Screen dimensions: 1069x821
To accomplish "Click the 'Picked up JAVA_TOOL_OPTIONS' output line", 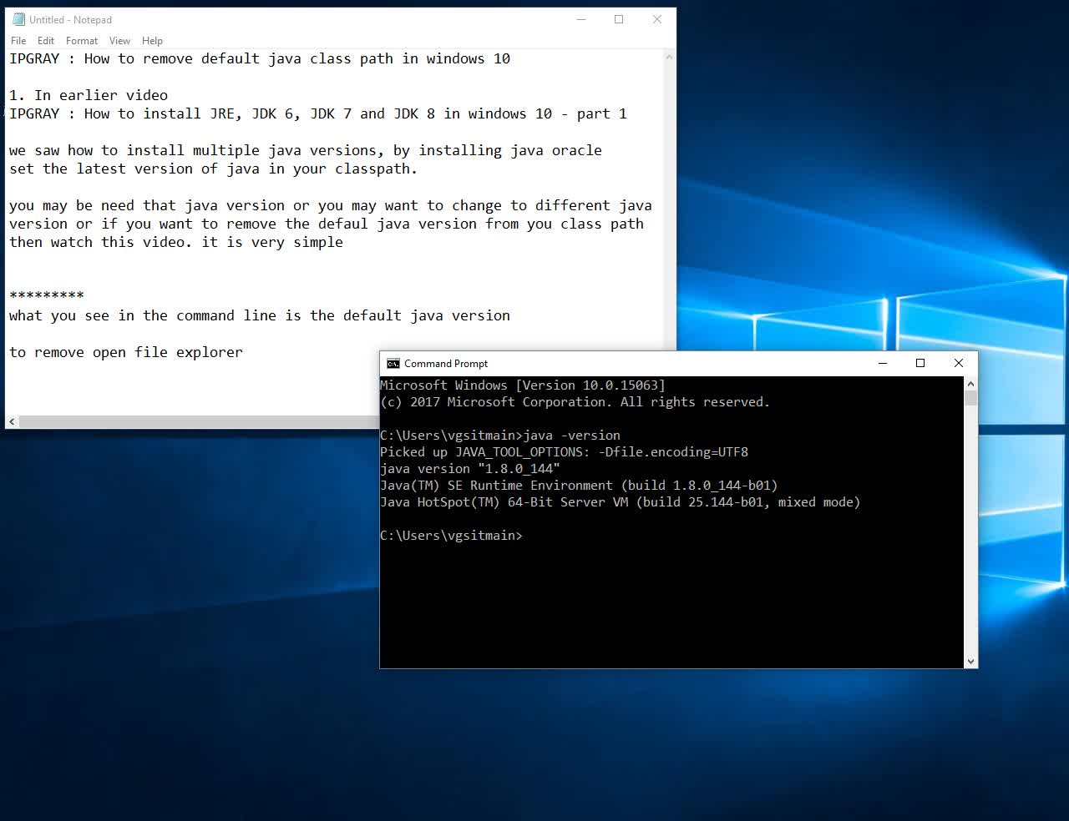I will [565, 452].
